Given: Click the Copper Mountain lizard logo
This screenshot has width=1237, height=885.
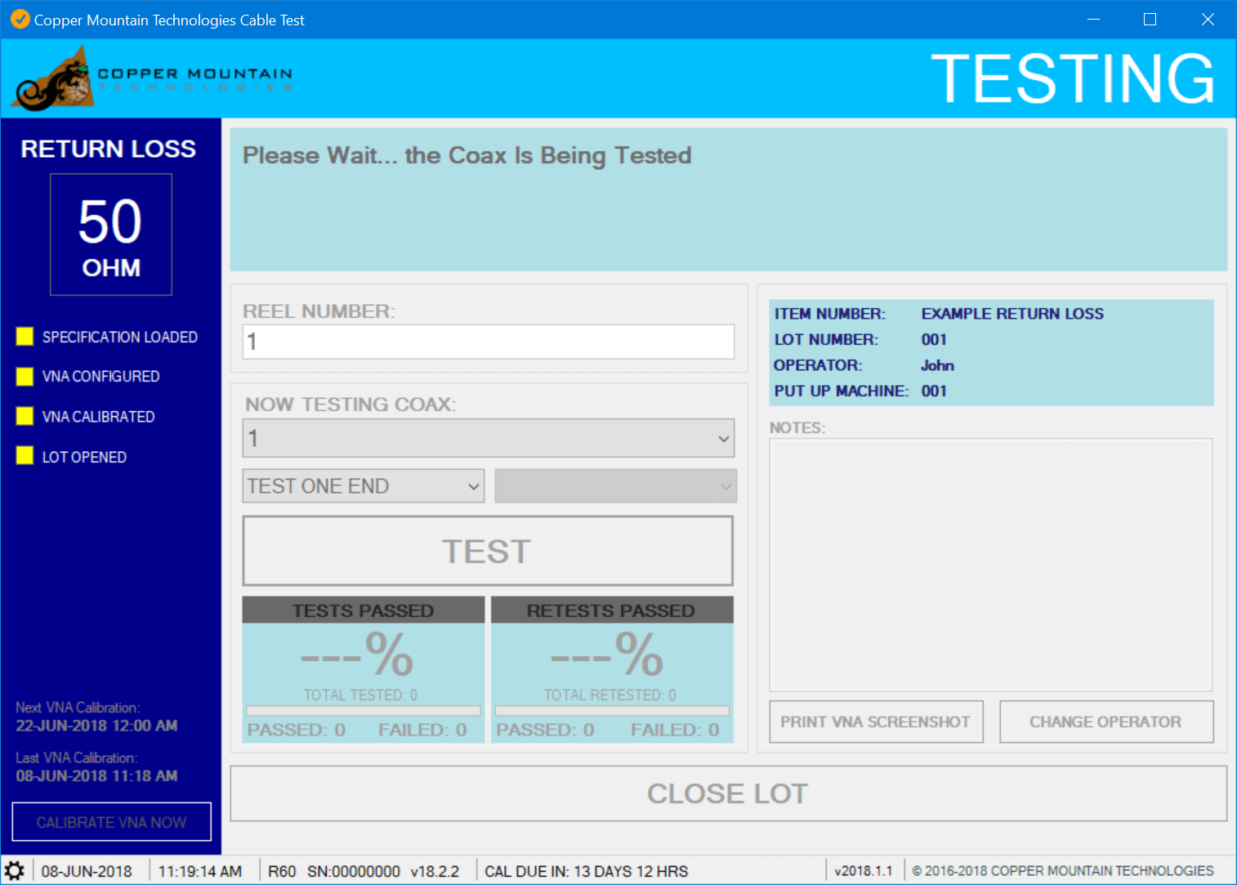Looking at the screenshot, I should pos(52,79).
